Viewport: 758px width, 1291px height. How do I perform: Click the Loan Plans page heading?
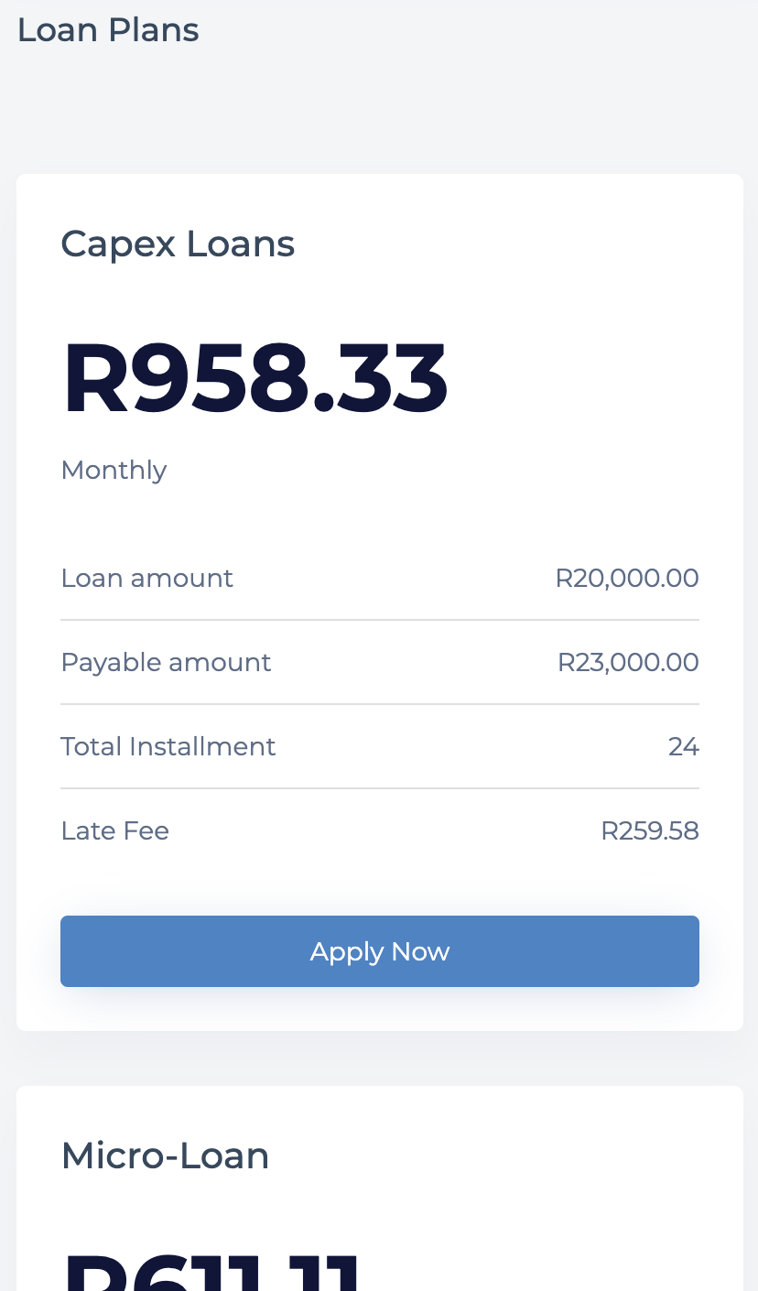[x=108, y=30]
